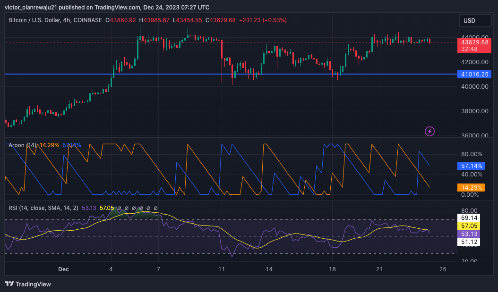The height and width of the screenshot is (292, 498).
Task: Click the 38000.00 price scale label
Action: [x=474, y=111]
